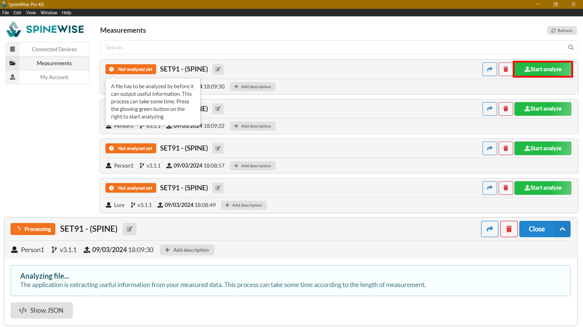Show JSON for the processing measurement
Screen dimensions: 583x327
click(x=42, y=310)
